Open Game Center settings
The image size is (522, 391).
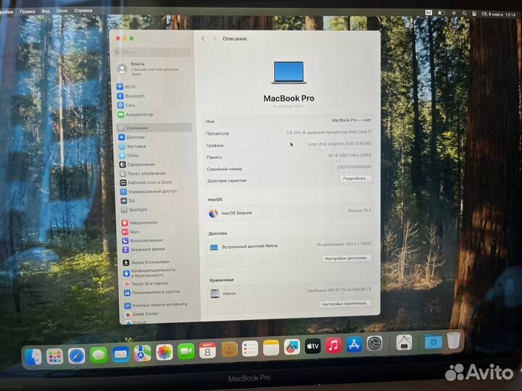pyautogui.click(x=142, y=314)
